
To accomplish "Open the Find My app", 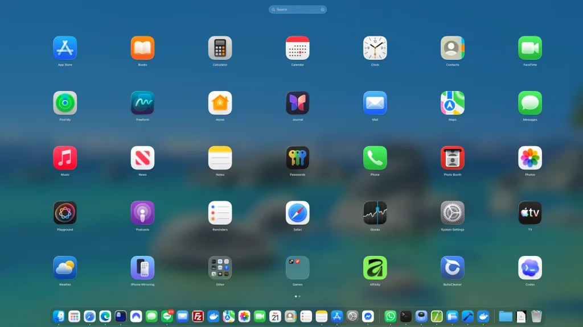I will click(x=65, y=103).
